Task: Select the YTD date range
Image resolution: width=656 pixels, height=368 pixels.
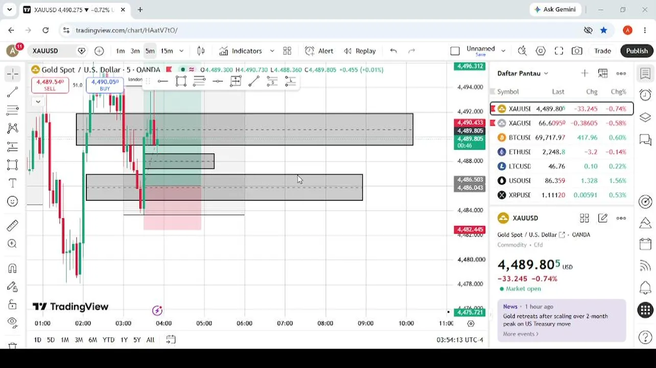Action: click(x=108, y=339)
